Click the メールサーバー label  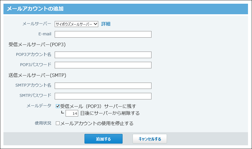37,24
